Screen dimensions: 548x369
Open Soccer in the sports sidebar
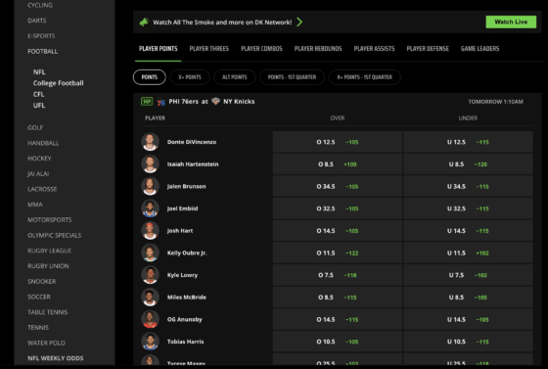pos(39,297)
